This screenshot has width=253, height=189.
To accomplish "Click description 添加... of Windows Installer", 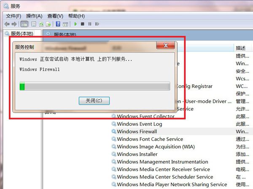I will coord(242,154).
